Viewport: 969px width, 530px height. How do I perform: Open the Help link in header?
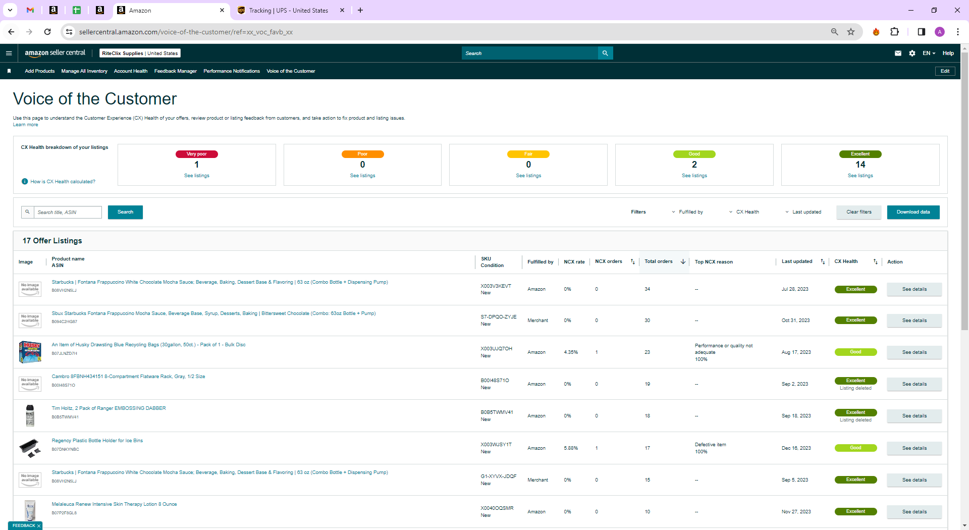(x=948, y=53)
